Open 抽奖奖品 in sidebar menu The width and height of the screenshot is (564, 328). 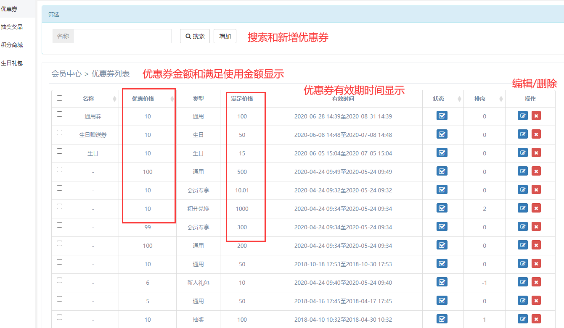[12, 27]
